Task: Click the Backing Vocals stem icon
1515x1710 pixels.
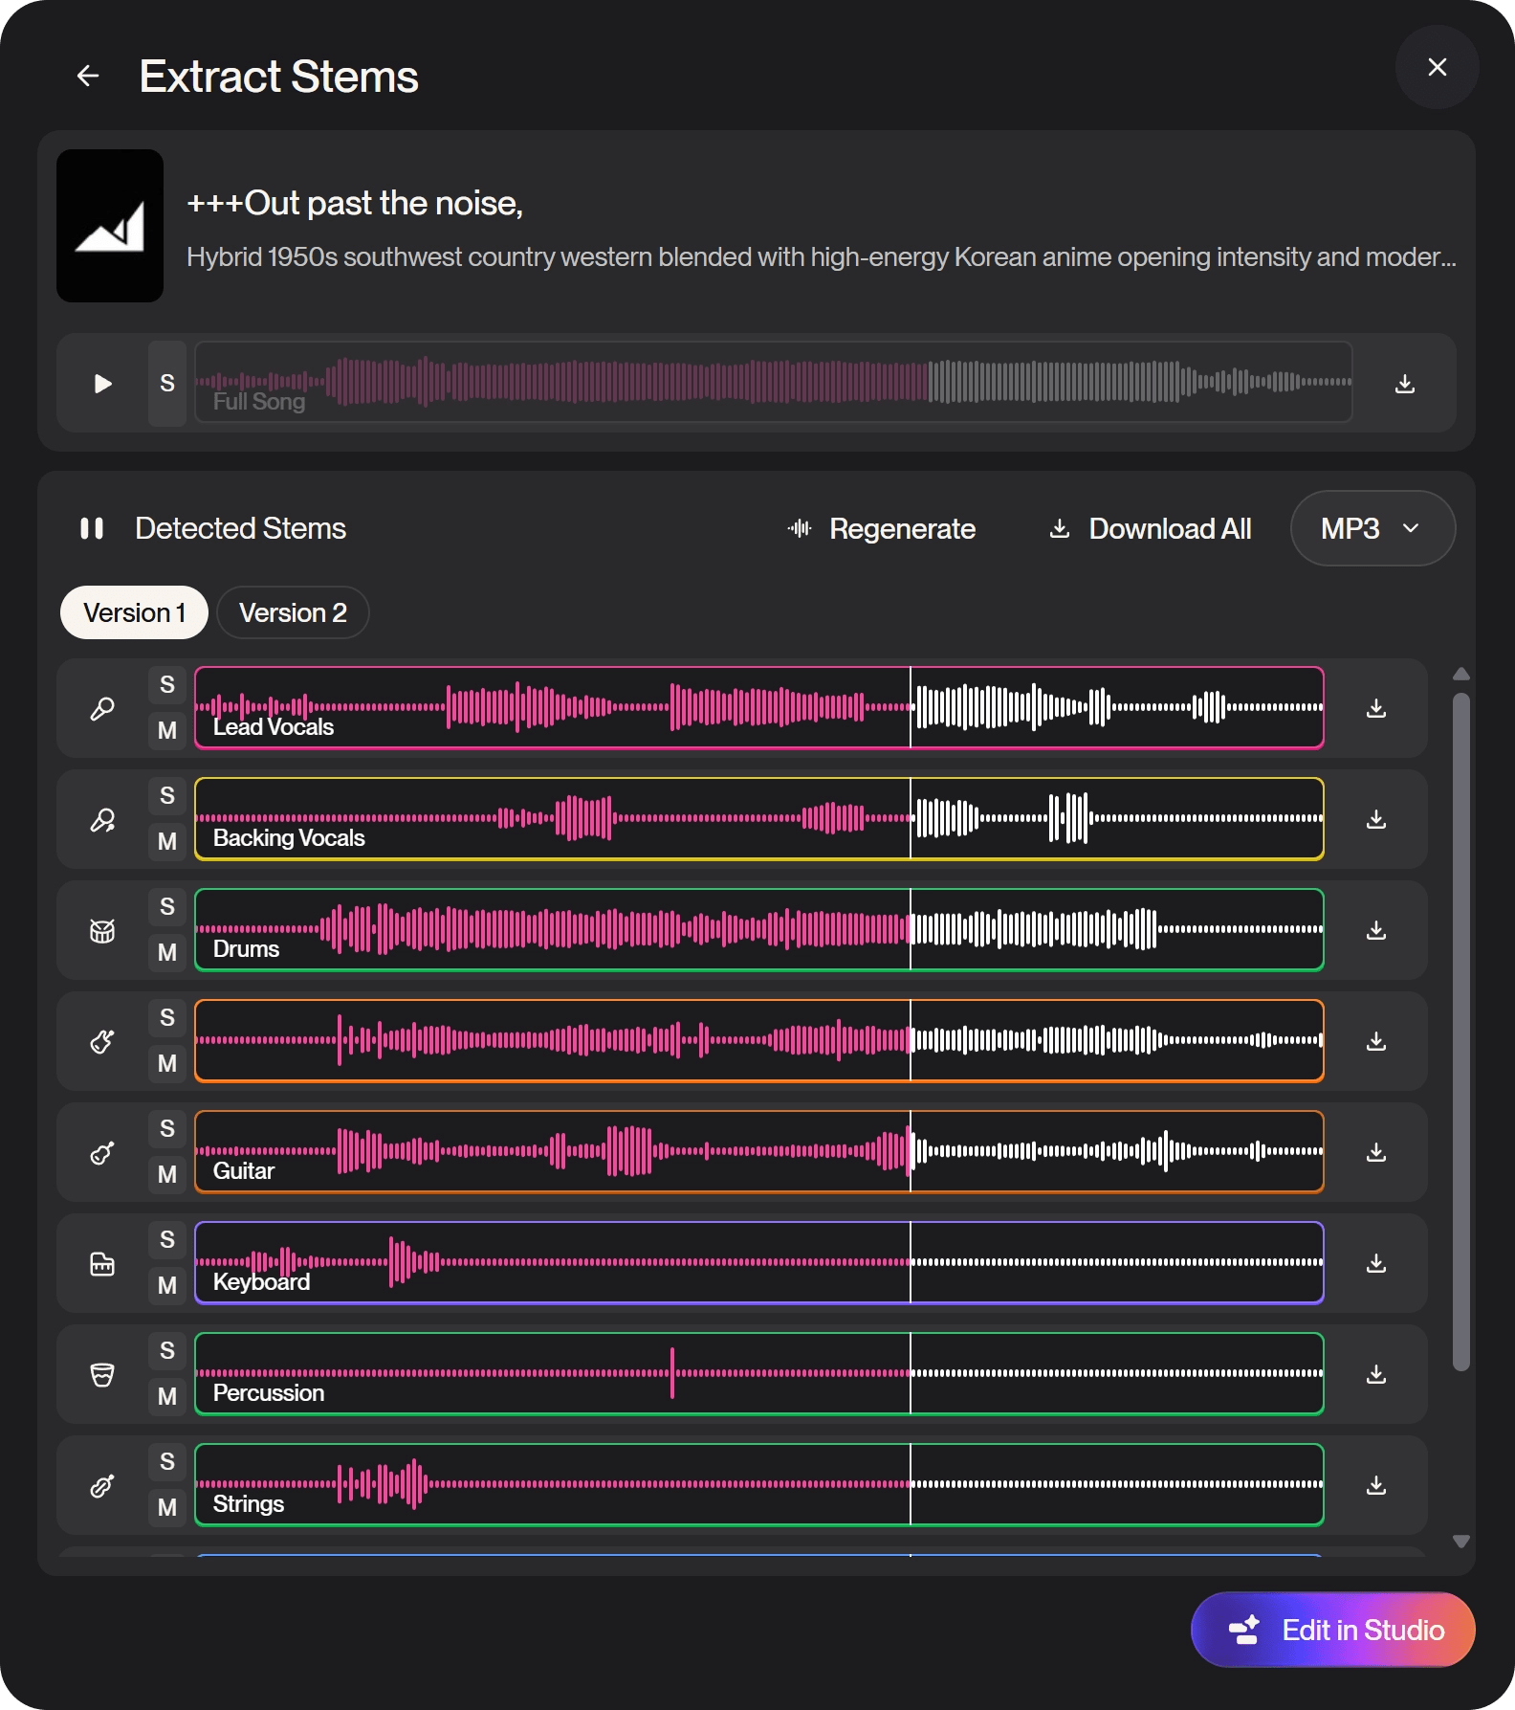Action: [102, 819]
